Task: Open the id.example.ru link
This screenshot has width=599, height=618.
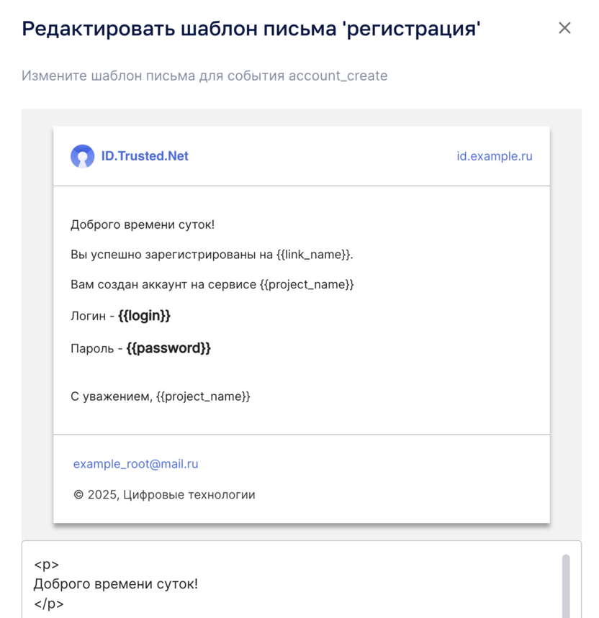Action: (x=494, y=156)
